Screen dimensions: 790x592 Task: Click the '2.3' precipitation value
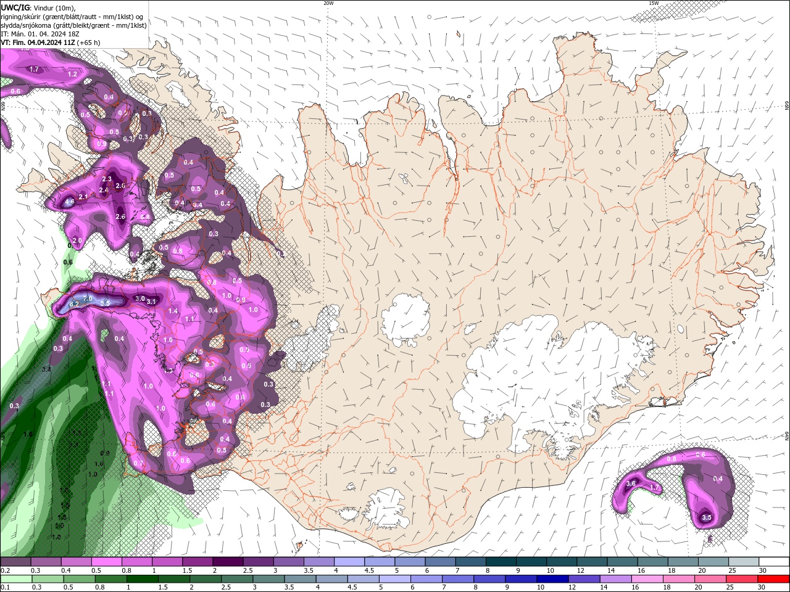pyautogui.click(x=107, y=179)
